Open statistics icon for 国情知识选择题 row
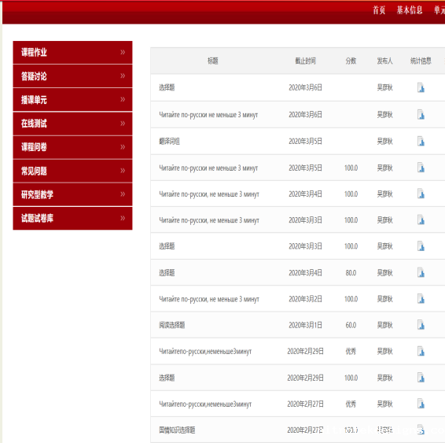 (421, 430)
